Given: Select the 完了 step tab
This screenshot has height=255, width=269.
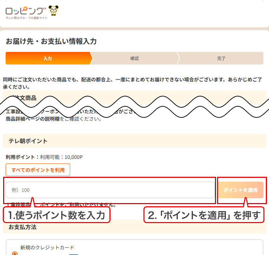Looking at the screenshot, I should click(x=221, y=59).
